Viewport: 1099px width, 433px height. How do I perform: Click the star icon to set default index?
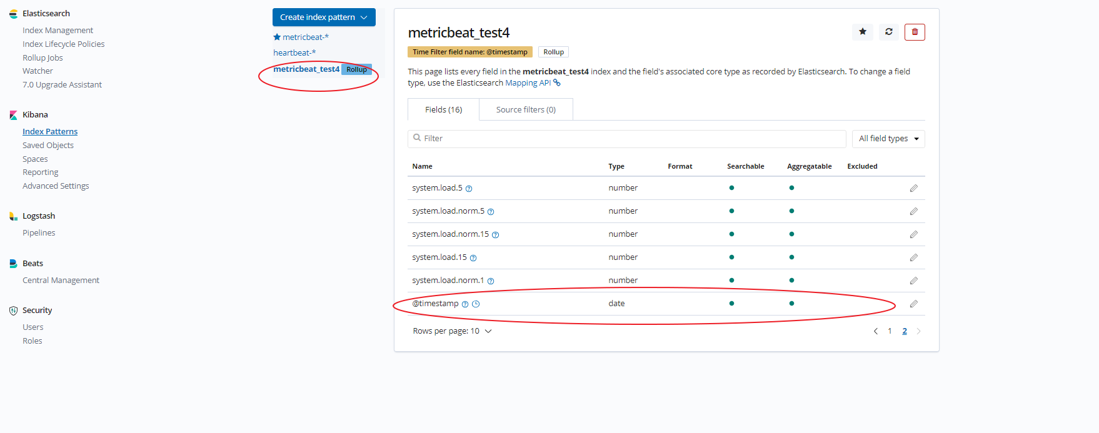pos(862,32)
